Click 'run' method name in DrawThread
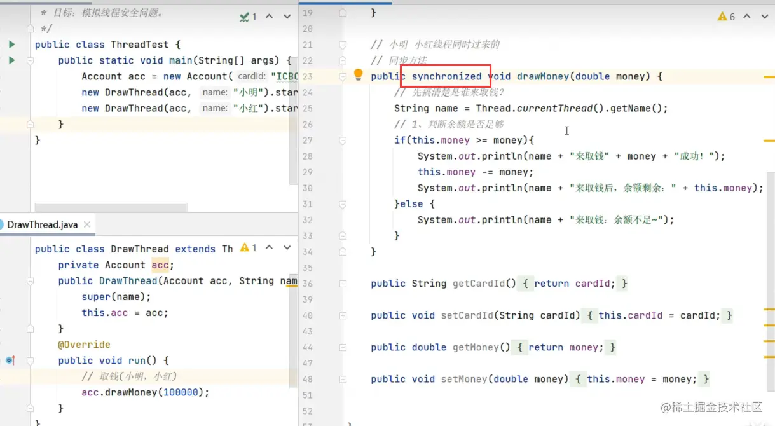This screenshot has width=775, height=426. pos(137,361)
